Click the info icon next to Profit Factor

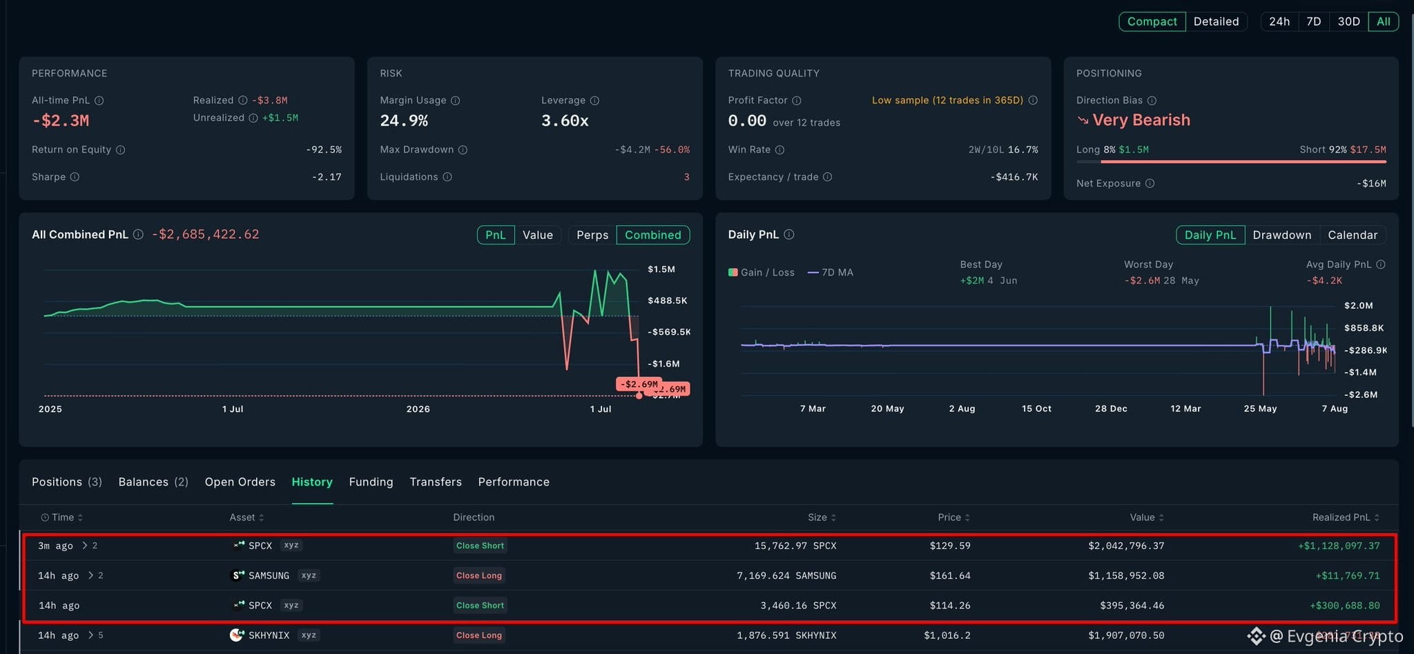[796, 100]
